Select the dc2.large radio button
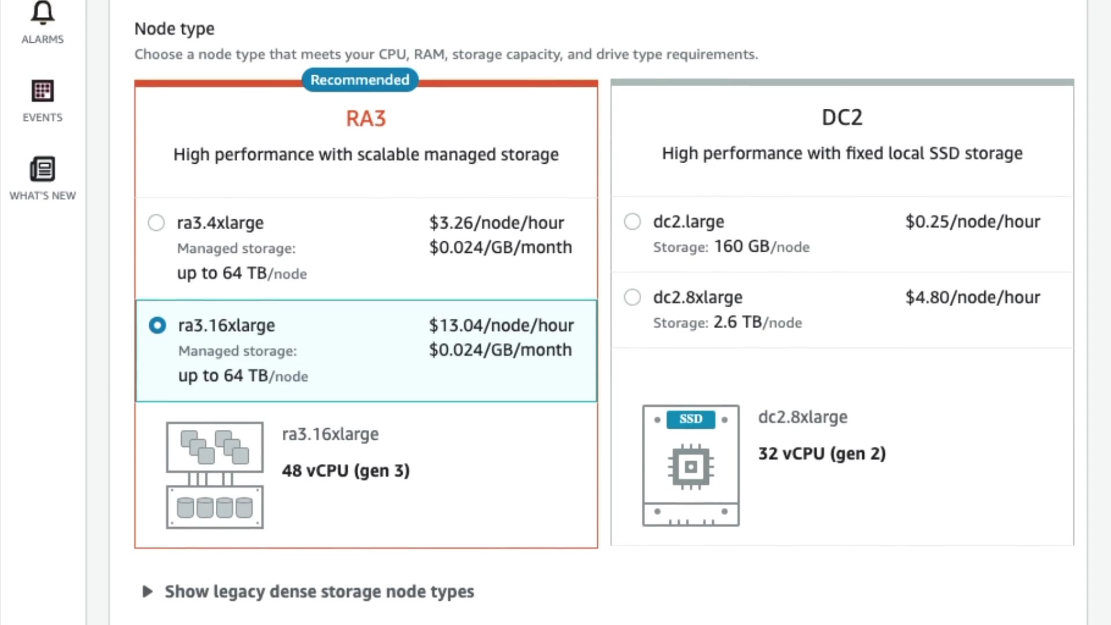The height and width of the screenshot is (625, 1111). pyautogui.click(x=632, y=222)
